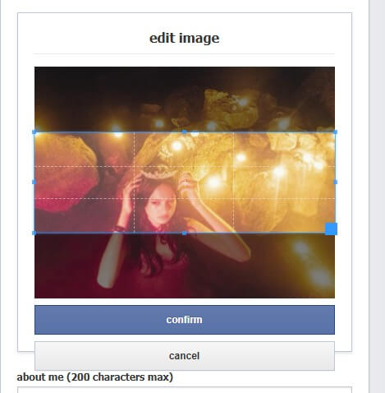The image size is (385, 393).
Task: Click the top-center crop handle
Action: point(185,132)
